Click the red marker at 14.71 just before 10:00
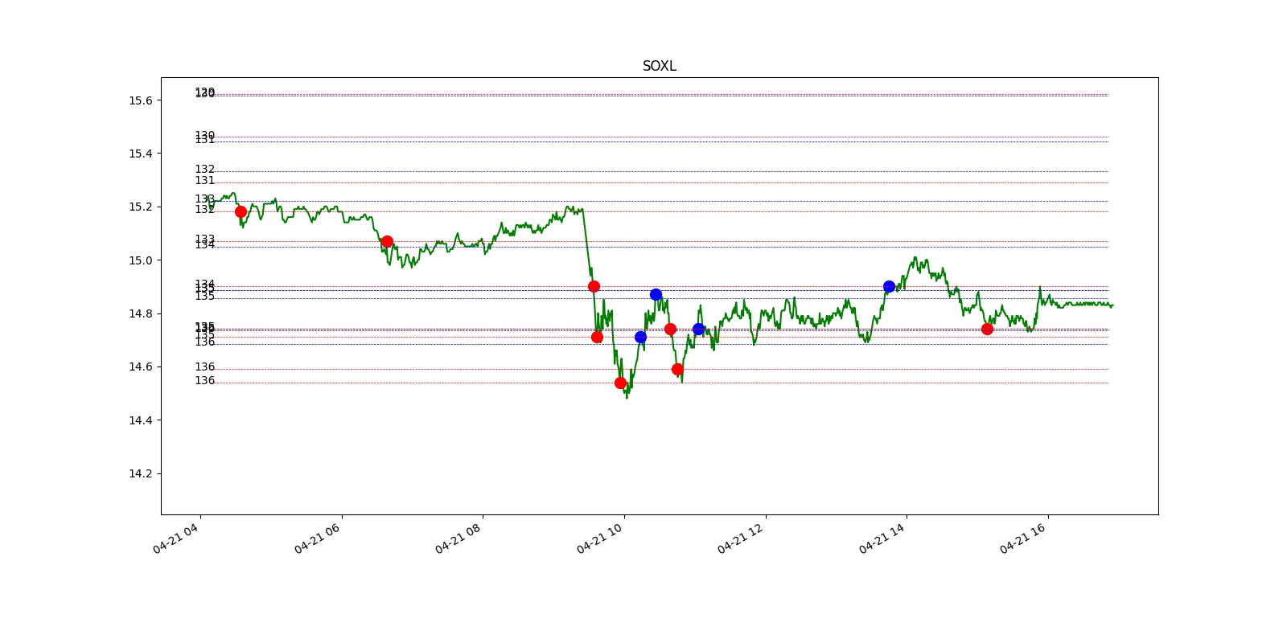1287x643 pixels. click(597, 337)
